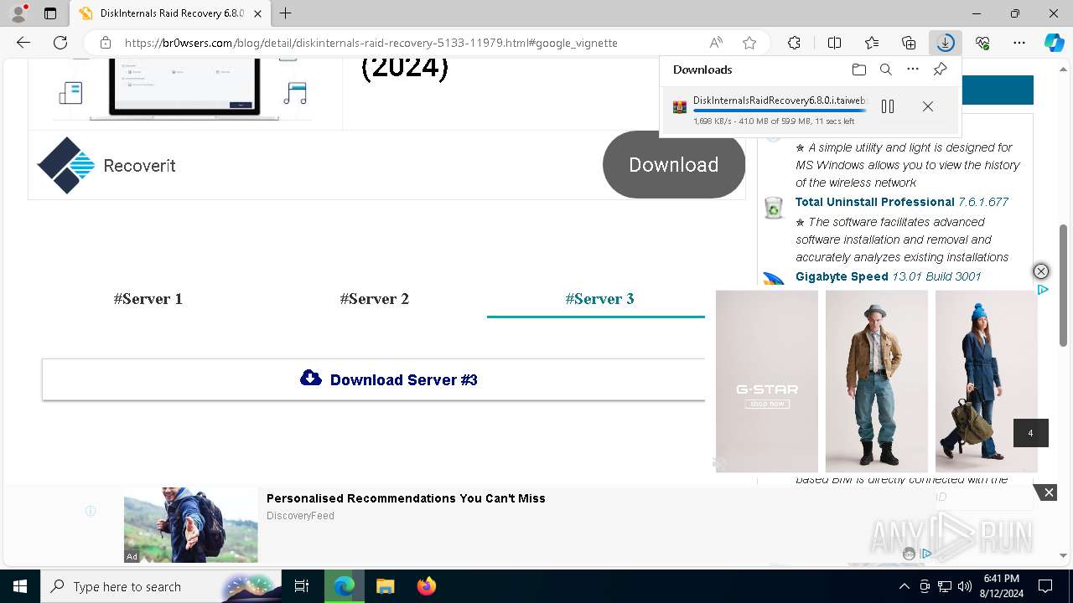The image size is (1073, 603).
Task: Pin the Downloads panel
Action: pos(940,70)
